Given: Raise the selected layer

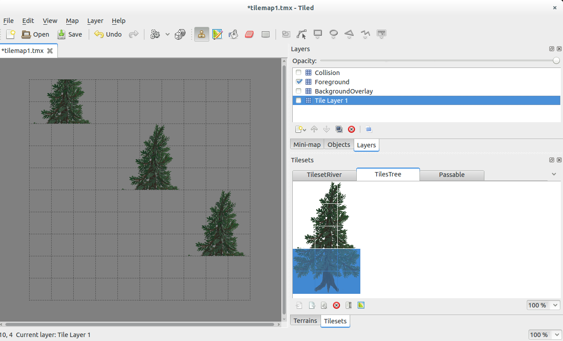Looking at the screenshot, I should click(314, 129).
